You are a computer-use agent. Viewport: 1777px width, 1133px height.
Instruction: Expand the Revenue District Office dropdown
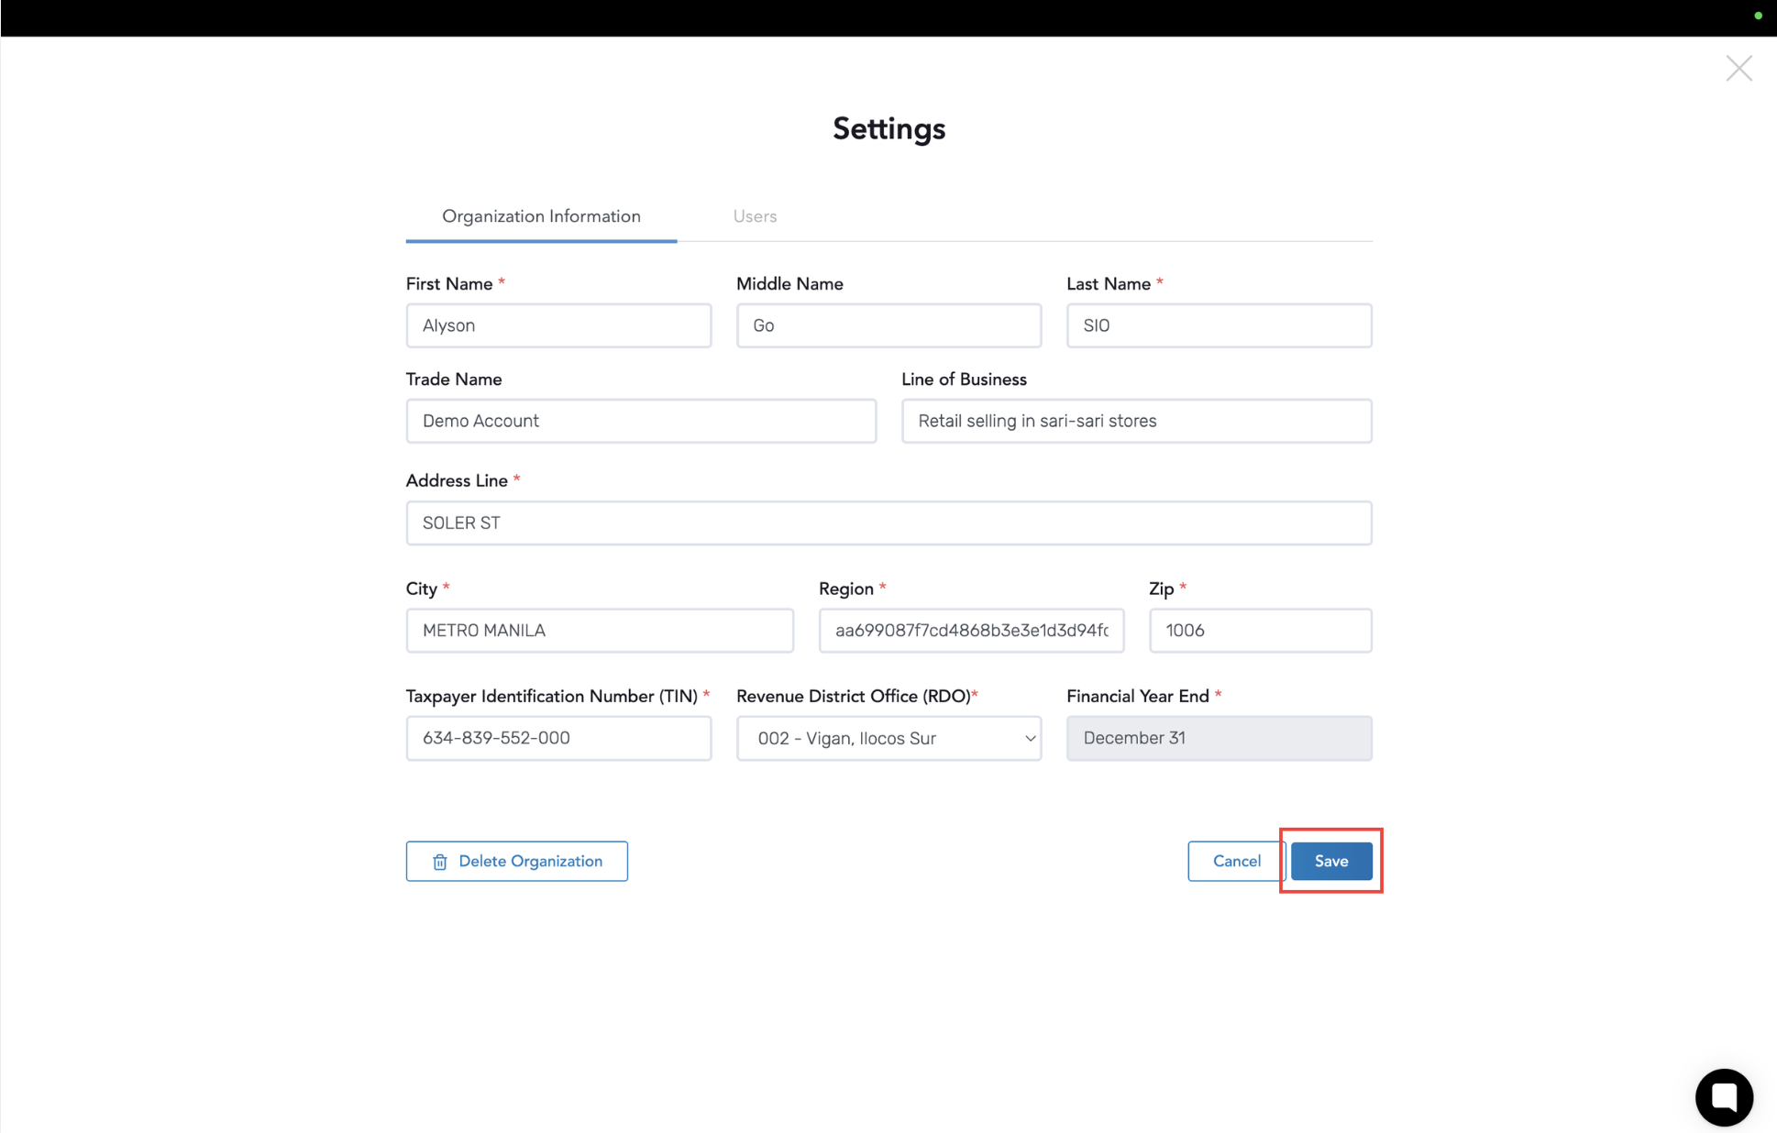point(888,739)
